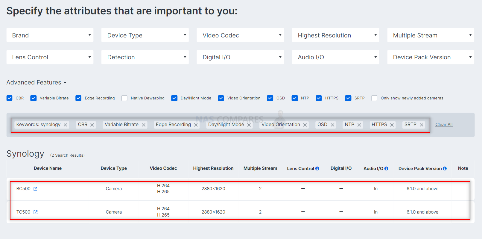Uncheck the HTTPS checkbox
The height and width of the screenshot is (239, 482).
[x=319, y=98]
